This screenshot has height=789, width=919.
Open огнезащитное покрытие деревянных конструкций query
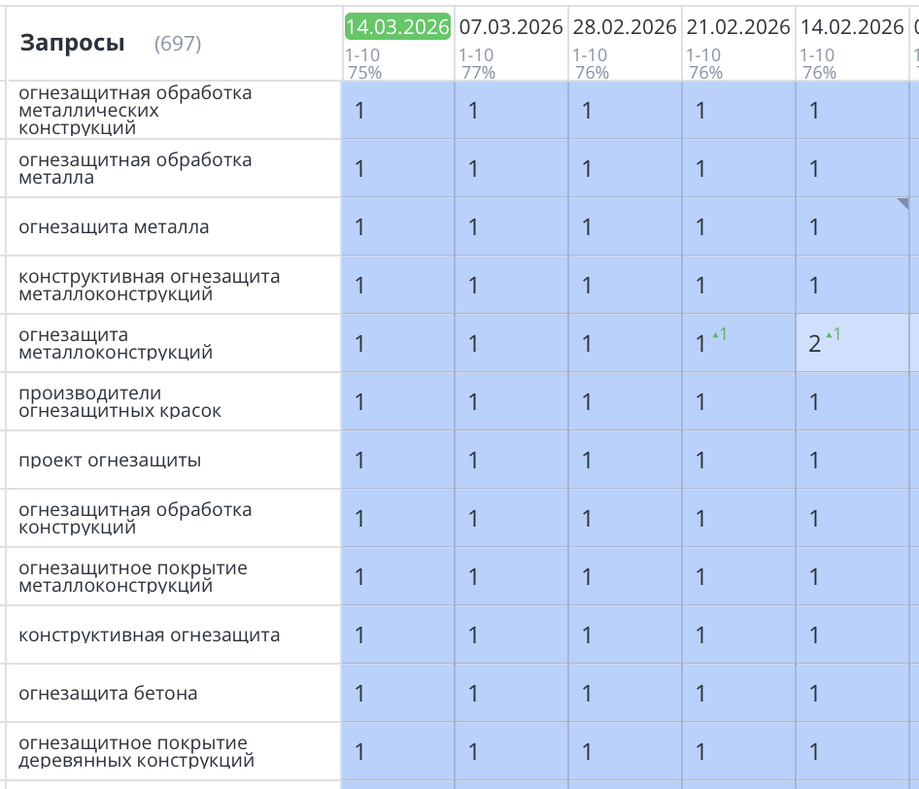(136, 751)
